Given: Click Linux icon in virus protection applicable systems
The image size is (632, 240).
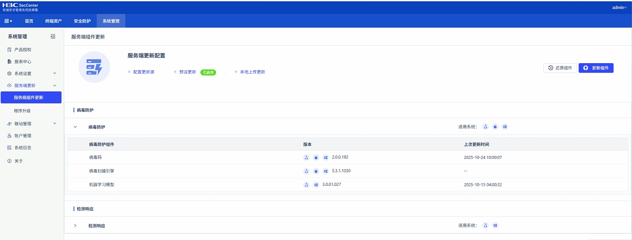Looking at the screenshot, I should [x=485, y=127].
